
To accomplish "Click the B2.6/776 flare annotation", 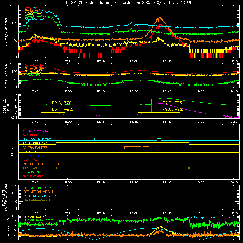I will [62, 103].
